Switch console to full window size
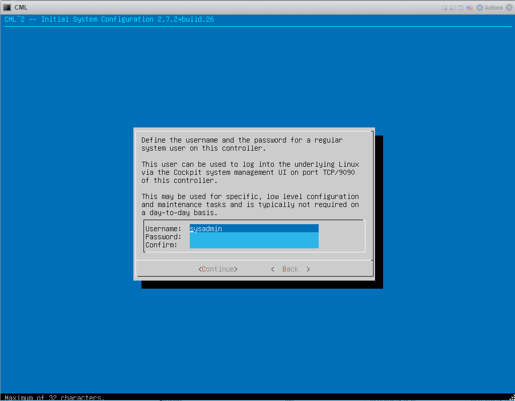The width and height of the screenshot is (515, 401). [461, 8]
